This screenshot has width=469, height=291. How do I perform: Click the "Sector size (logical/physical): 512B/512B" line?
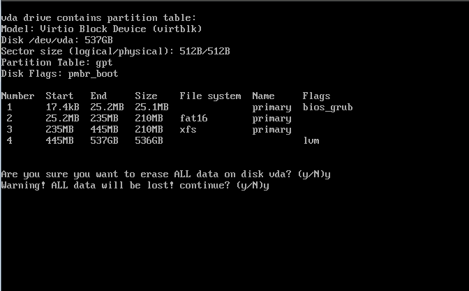point(115,52)
